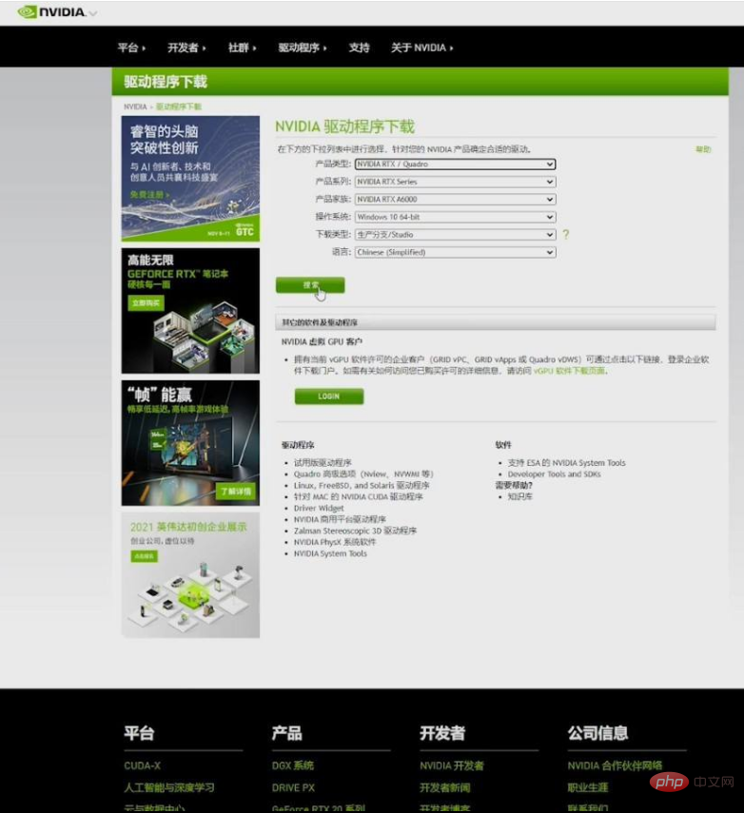This screenshot has width=744, height=813.
Task: Go to the 支持 page
Action: (359, 48)
